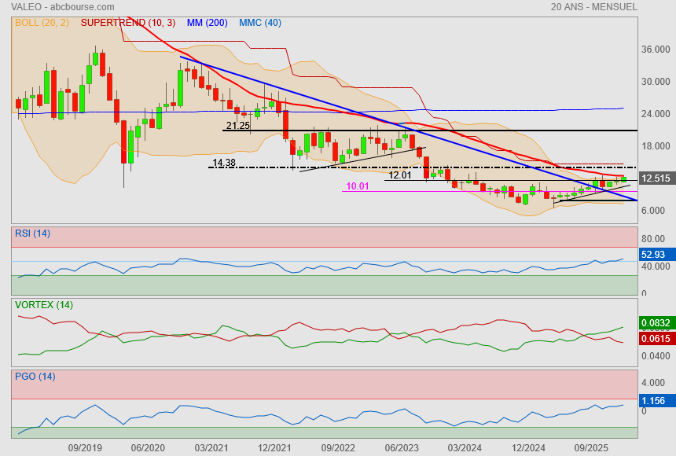Click the red Vortex value 0.0615
Screen dimensions: 676x456
(x=656, y=338)
